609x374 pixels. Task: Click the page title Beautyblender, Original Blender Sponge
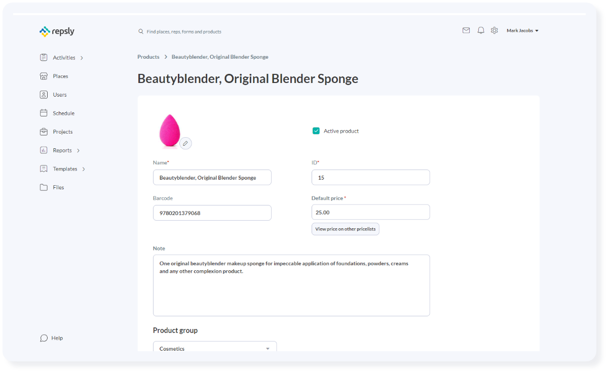point(248,79)
